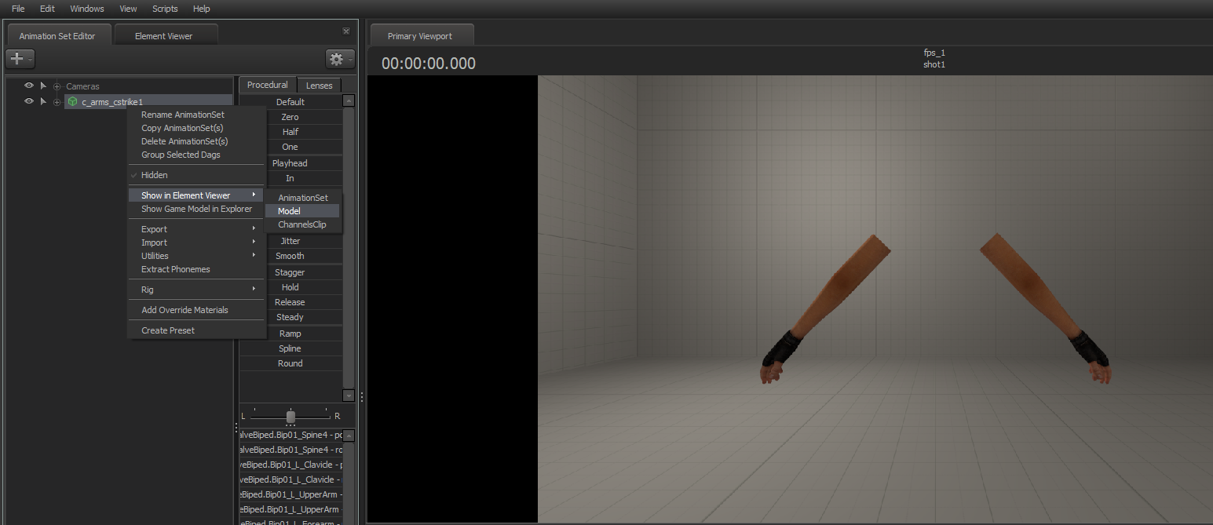
Task: Expand the Export submenu
Action: coord(196,229)
